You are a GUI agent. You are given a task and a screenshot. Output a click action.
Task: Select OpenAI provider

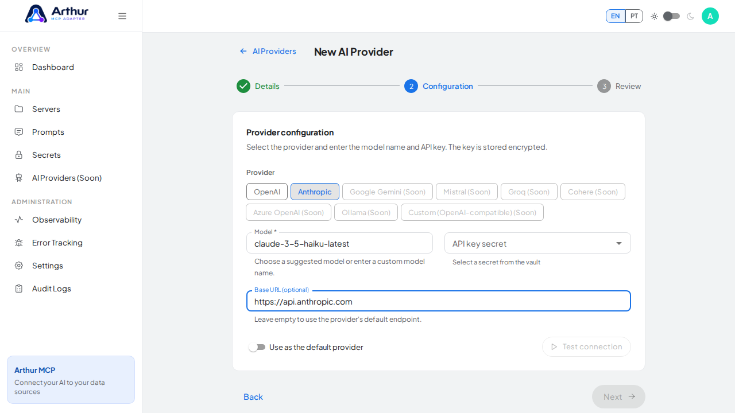click(x=267, y=192)
